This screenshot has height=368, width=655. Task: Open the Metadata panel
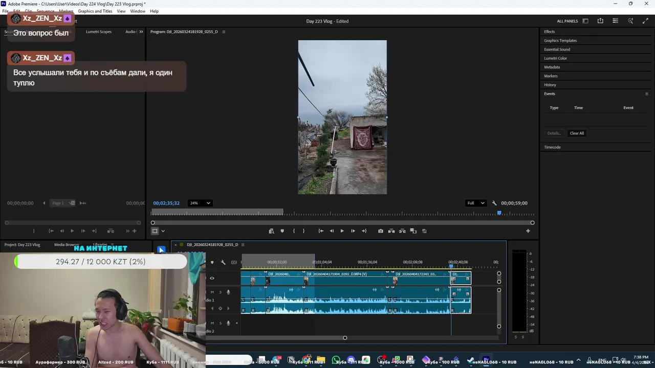click(x=552, y=67)
